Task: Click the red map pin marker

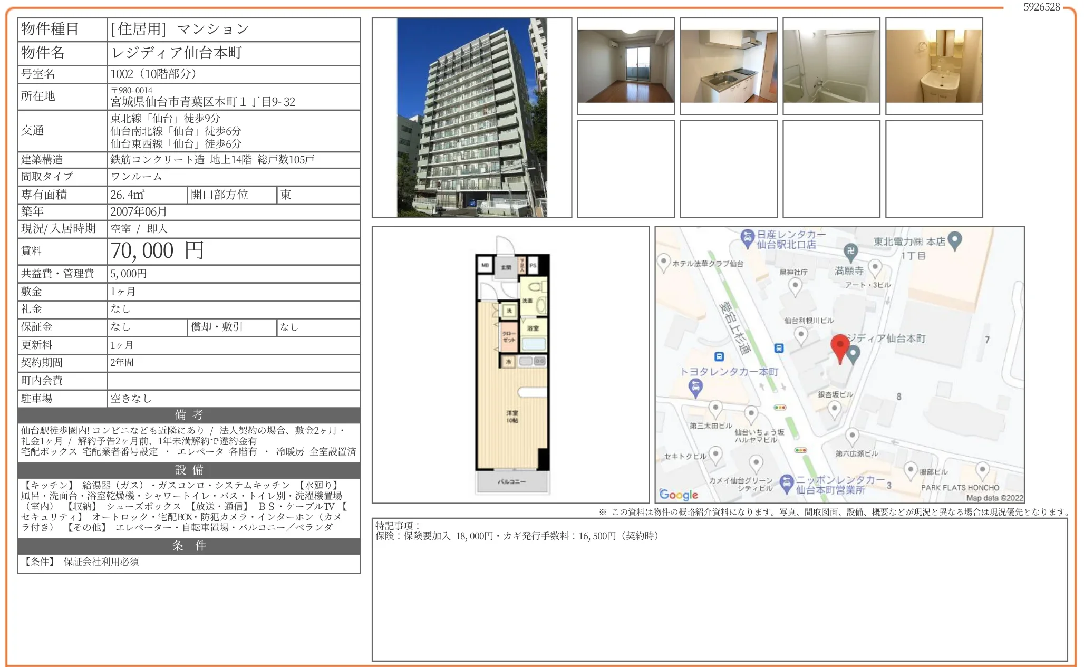Action: pos(840,349)
